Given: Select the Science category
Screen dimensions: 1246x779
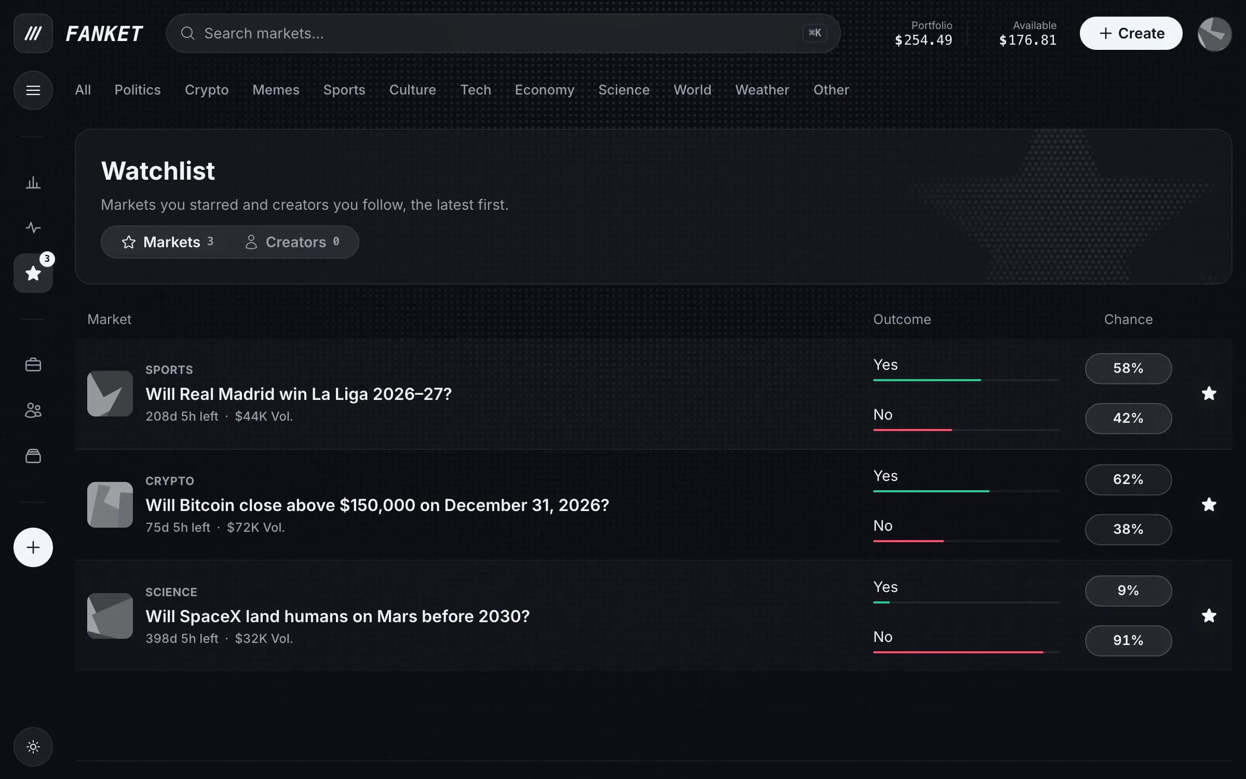Looking at the screenshot, I should (x=624, y=90).
